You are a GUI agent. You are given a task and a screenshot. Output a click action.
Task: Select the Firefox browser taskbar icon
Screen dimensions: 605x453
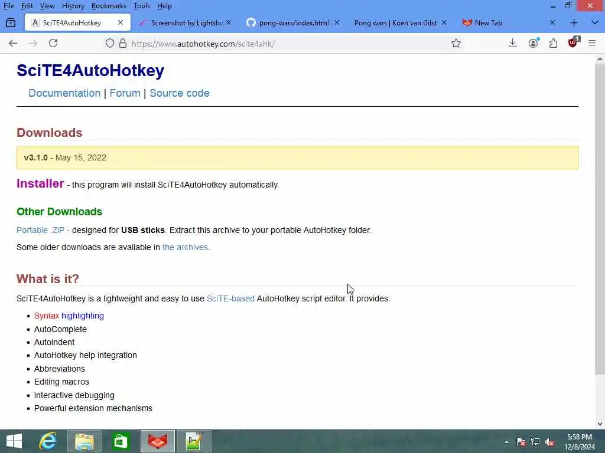tap(157, 441)
